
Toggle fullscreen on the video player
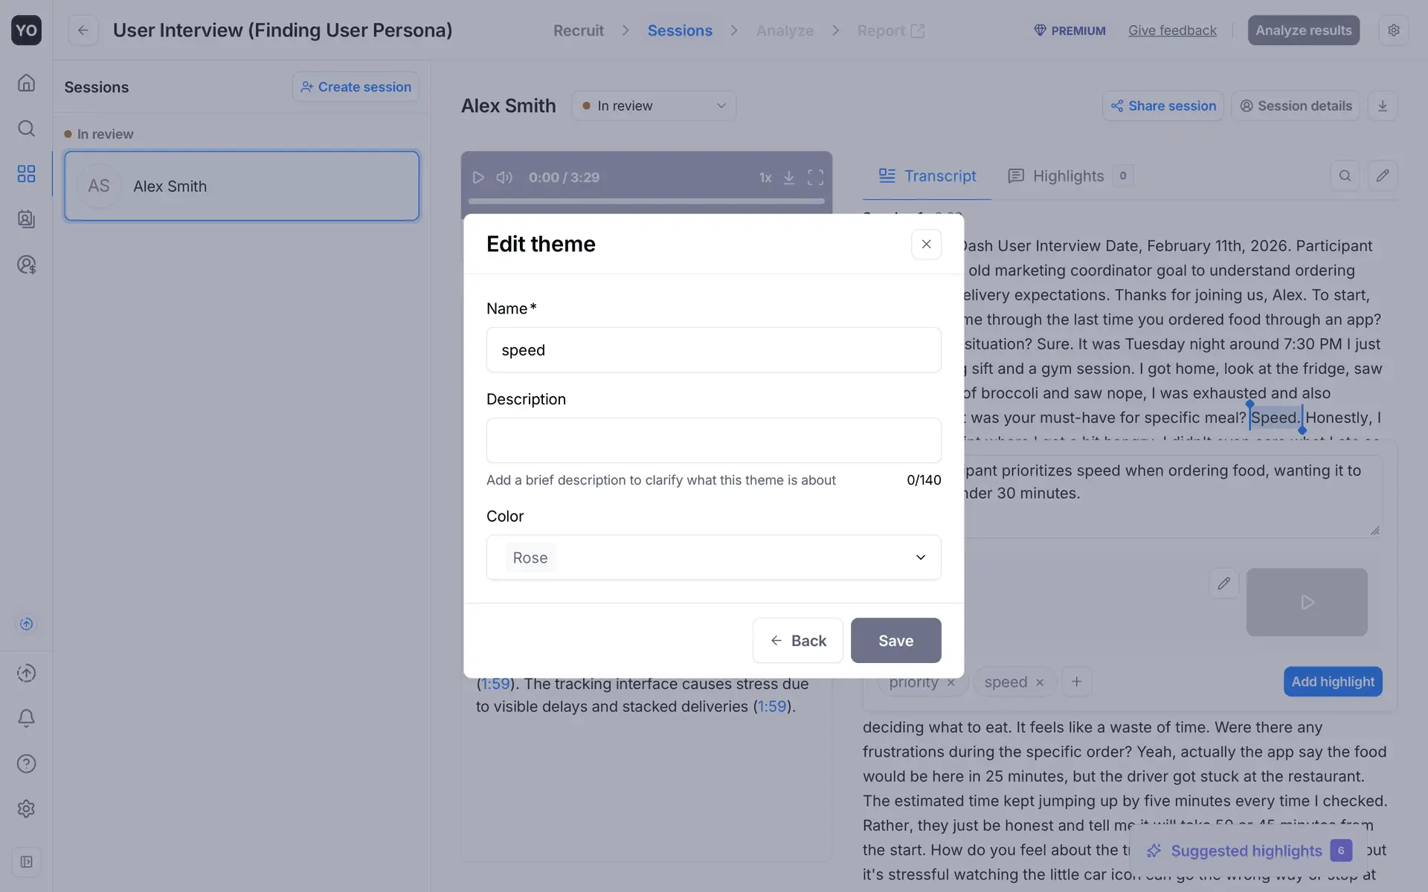tap(815, 178)
